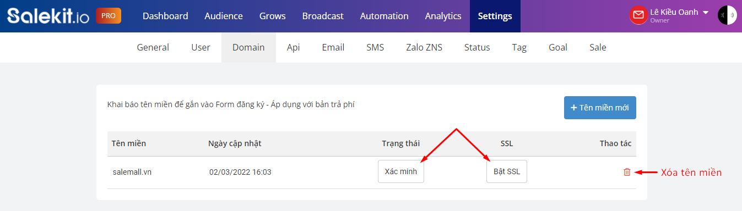The height and width of the screenshot is (211, 742).
Task: Switch to the Tag tab
Action: click(519, 47)
